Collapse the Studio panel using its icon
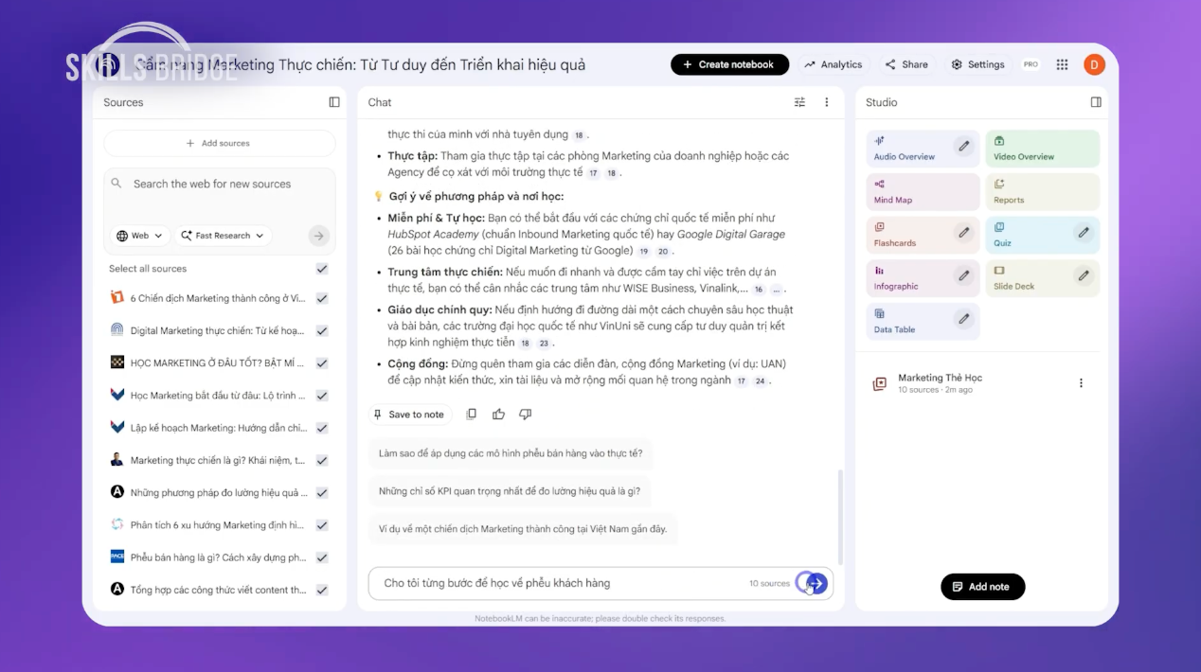 tap(1096, 102)
